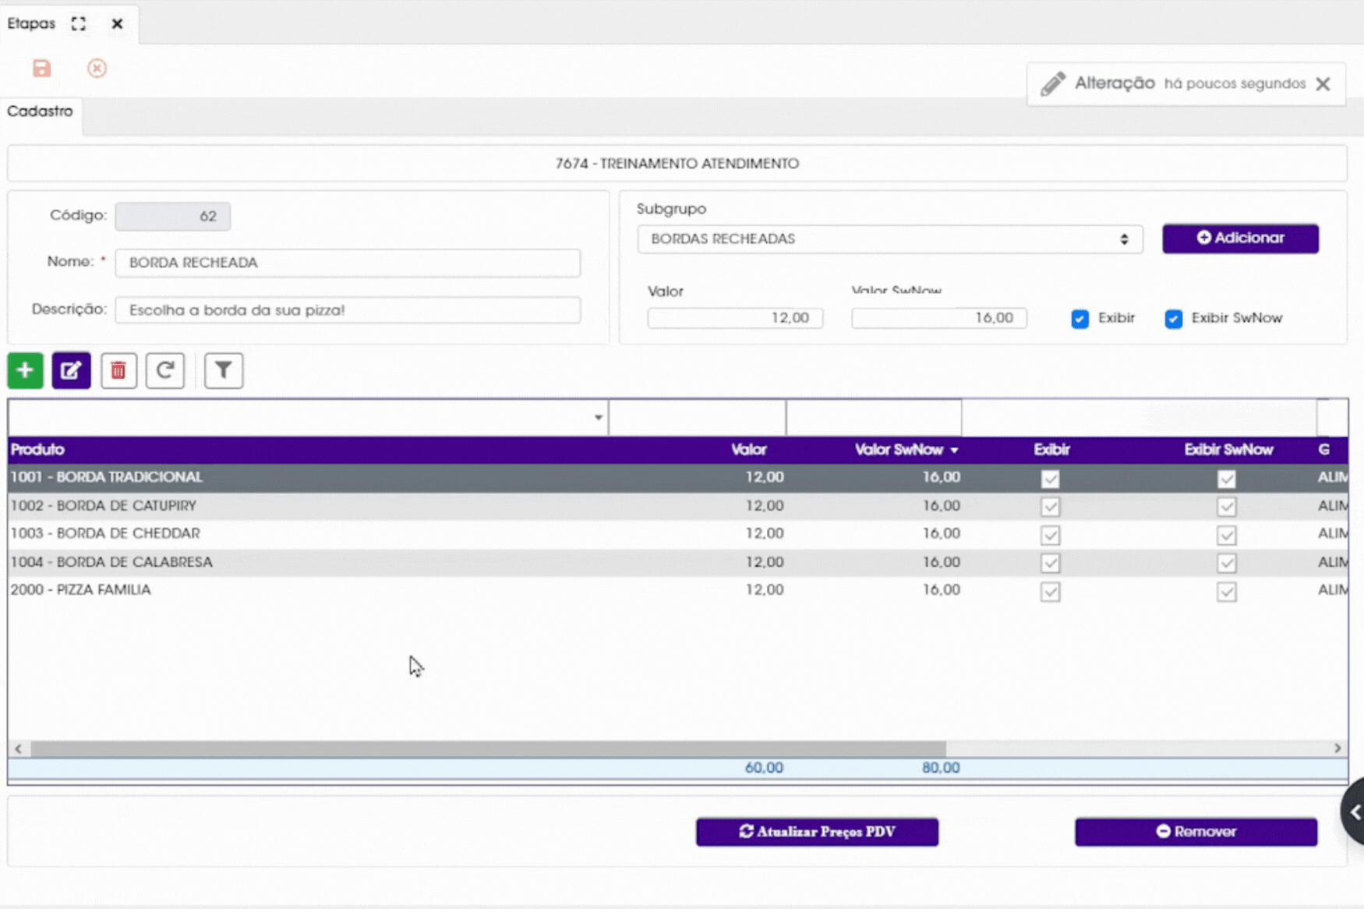Image resolution: width=1364 pixels, height=909 pixels.
Task: Click the Valor column filter box
Action: 697,418
